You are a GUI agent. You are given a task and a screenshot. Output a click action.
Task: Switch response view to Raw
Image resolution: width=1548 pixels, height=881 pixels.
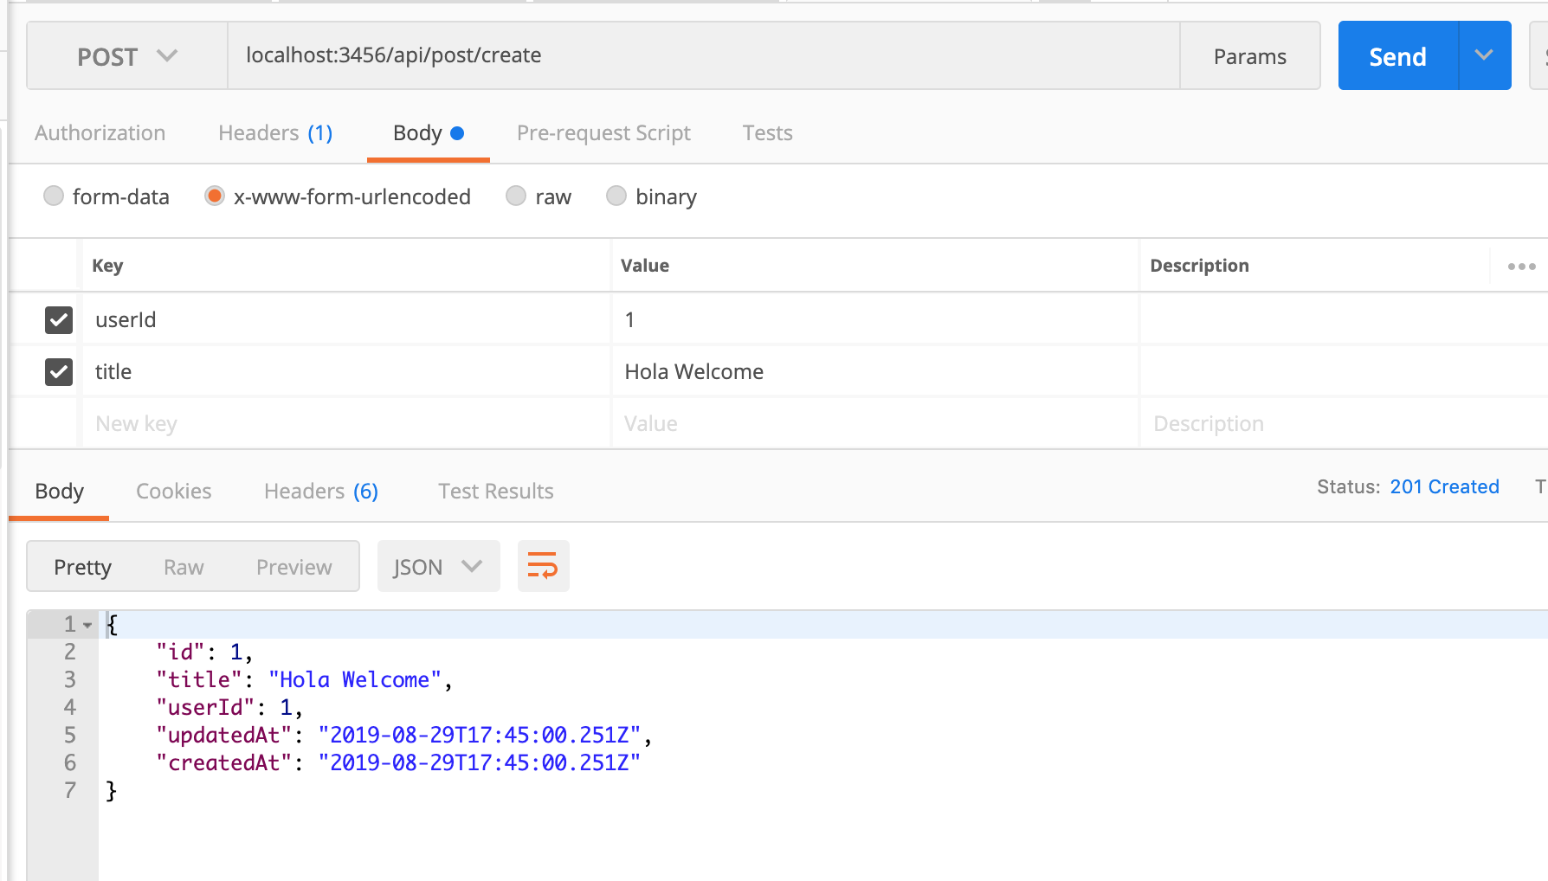point(184,567)
